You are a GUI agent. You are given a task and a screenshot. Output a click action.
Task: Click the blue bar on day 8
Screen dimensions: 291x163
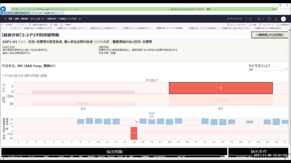pyautogui.click(x=80, y=121)
